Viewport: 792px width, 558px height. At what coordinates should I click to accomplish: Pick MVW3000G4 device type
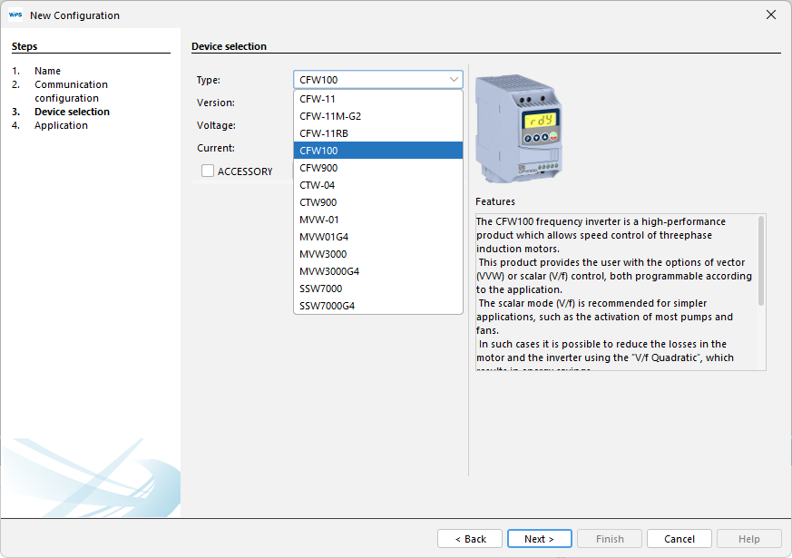click(377, 271)
